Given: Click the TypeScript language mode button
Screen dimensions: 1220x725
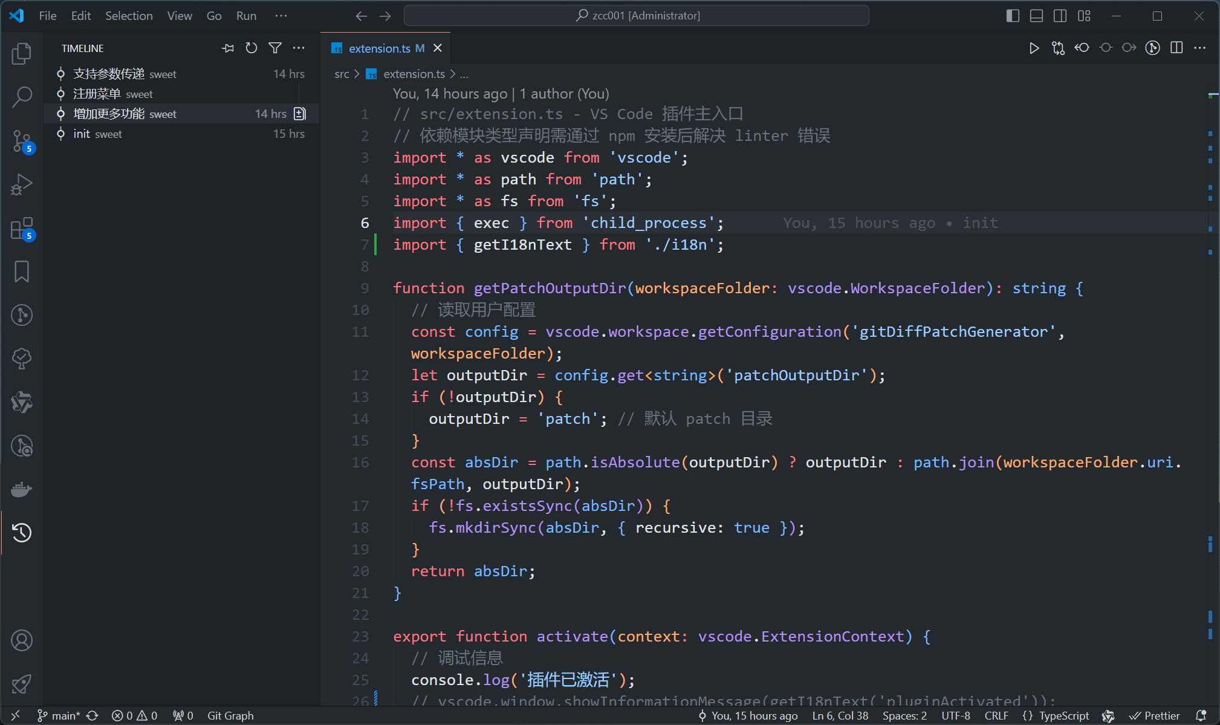Looking at the screenshot, I should pyautogui.click(x=1063, y=715).
